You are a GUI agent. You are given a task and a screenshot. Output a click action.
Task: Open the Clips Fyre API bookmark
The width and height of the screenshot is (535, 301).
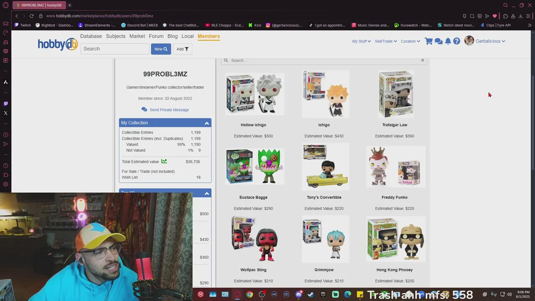(x=495, y=25)
